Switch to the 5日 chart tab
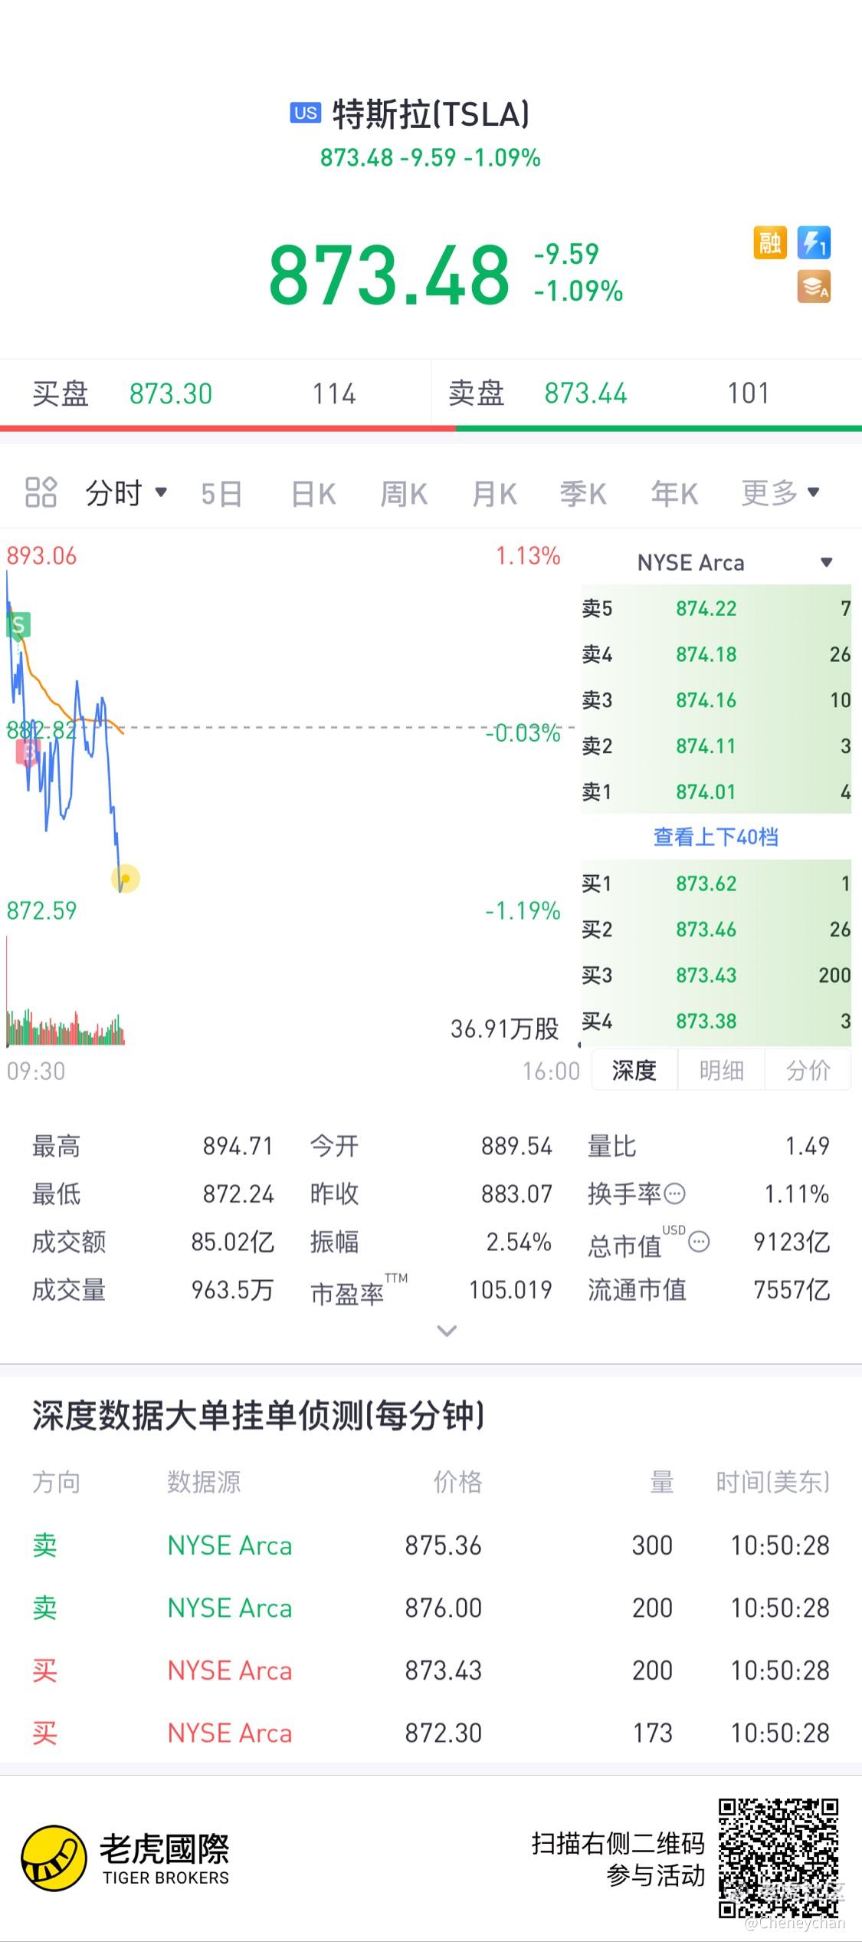The width and height of the screenshot is (862, 1942). pyautogui.click(x=221, y=494)
